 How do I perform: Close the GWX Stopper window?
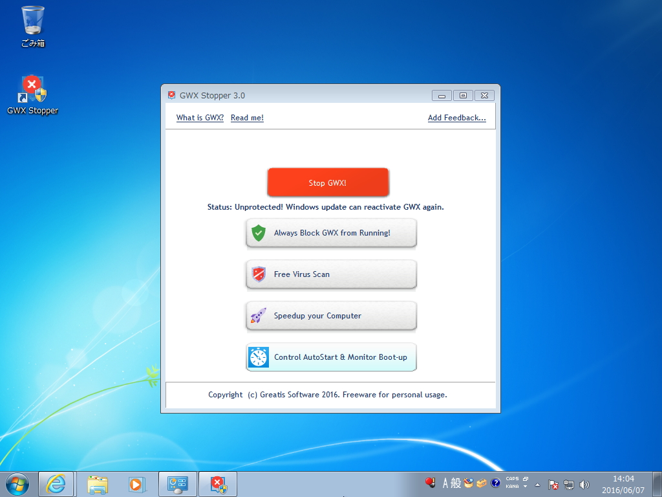[x=484, y=96]
